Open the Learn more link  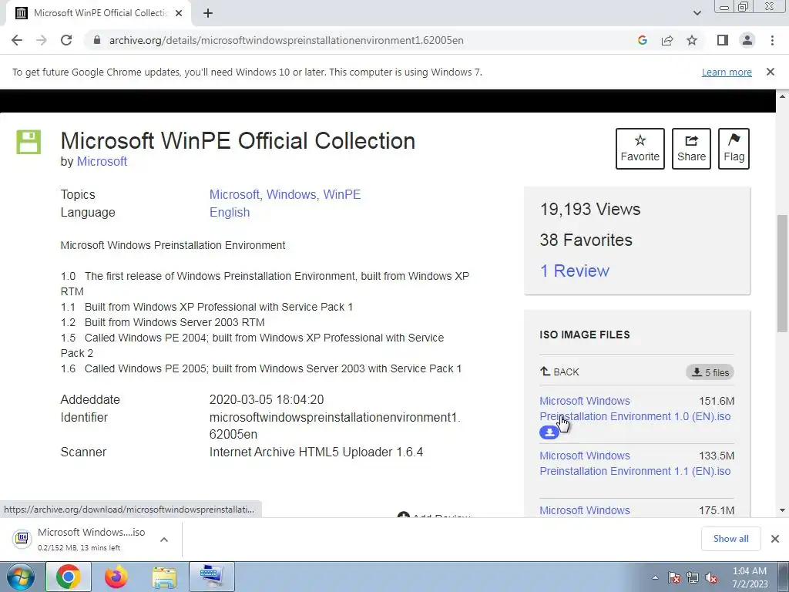(x=727, y=72)
